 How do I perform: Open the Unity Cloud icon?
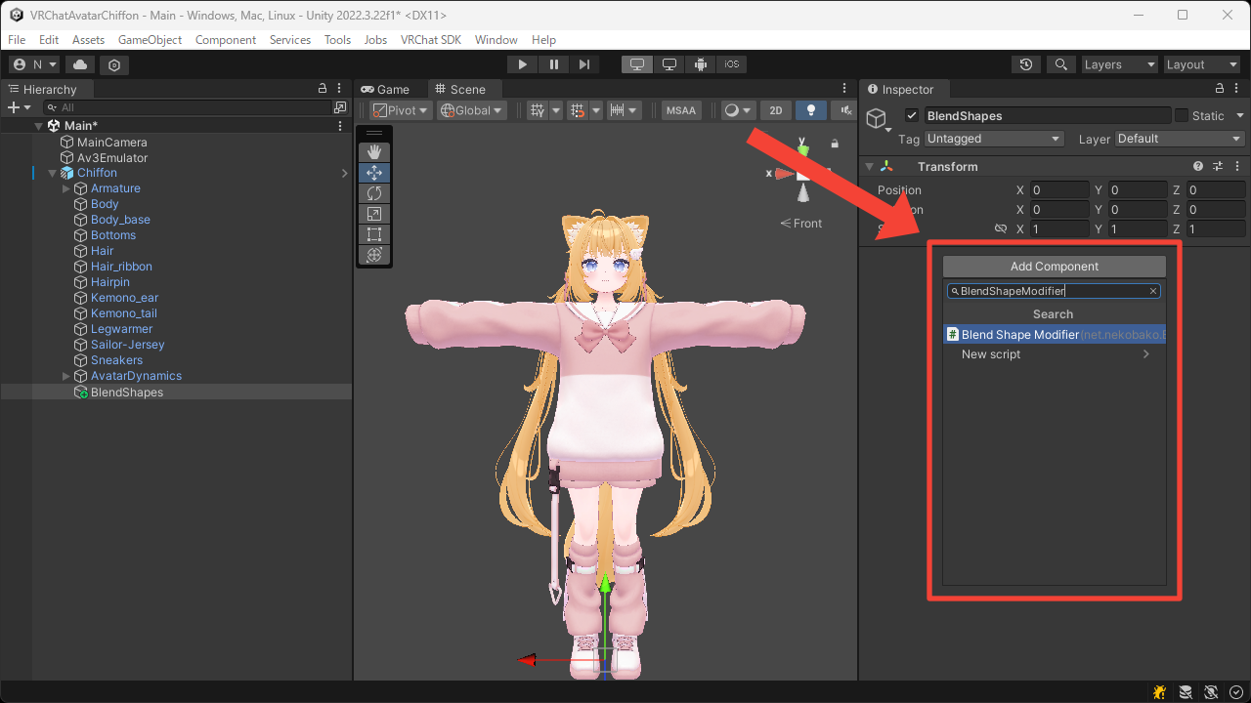click(x=80, y=64)
